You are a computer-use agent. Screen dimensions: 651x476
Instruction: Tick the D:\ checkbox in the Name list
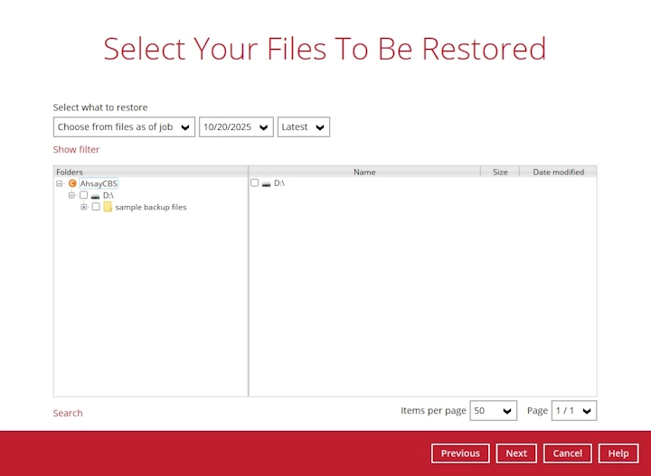tap(254, 182)
